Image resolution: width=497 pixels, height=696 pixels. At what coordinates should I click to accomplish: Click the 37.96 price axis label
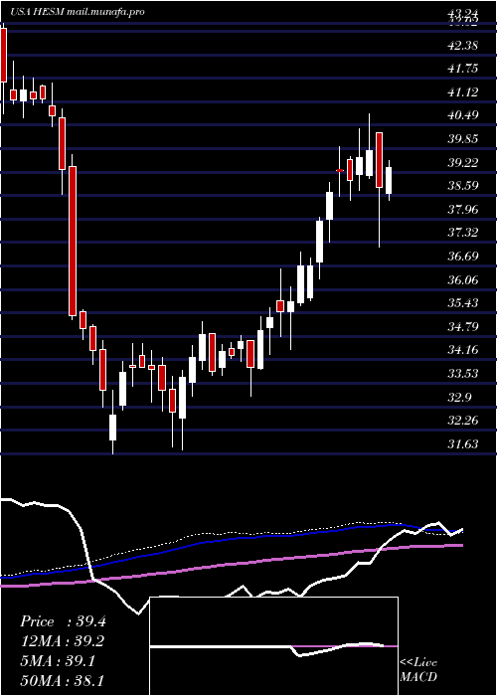[462, 209]
